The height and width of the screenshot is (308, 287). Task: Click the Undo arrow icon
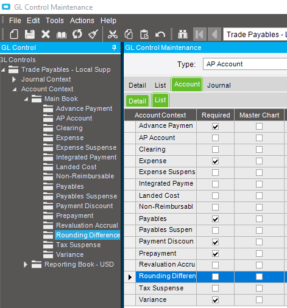point(160,34)
